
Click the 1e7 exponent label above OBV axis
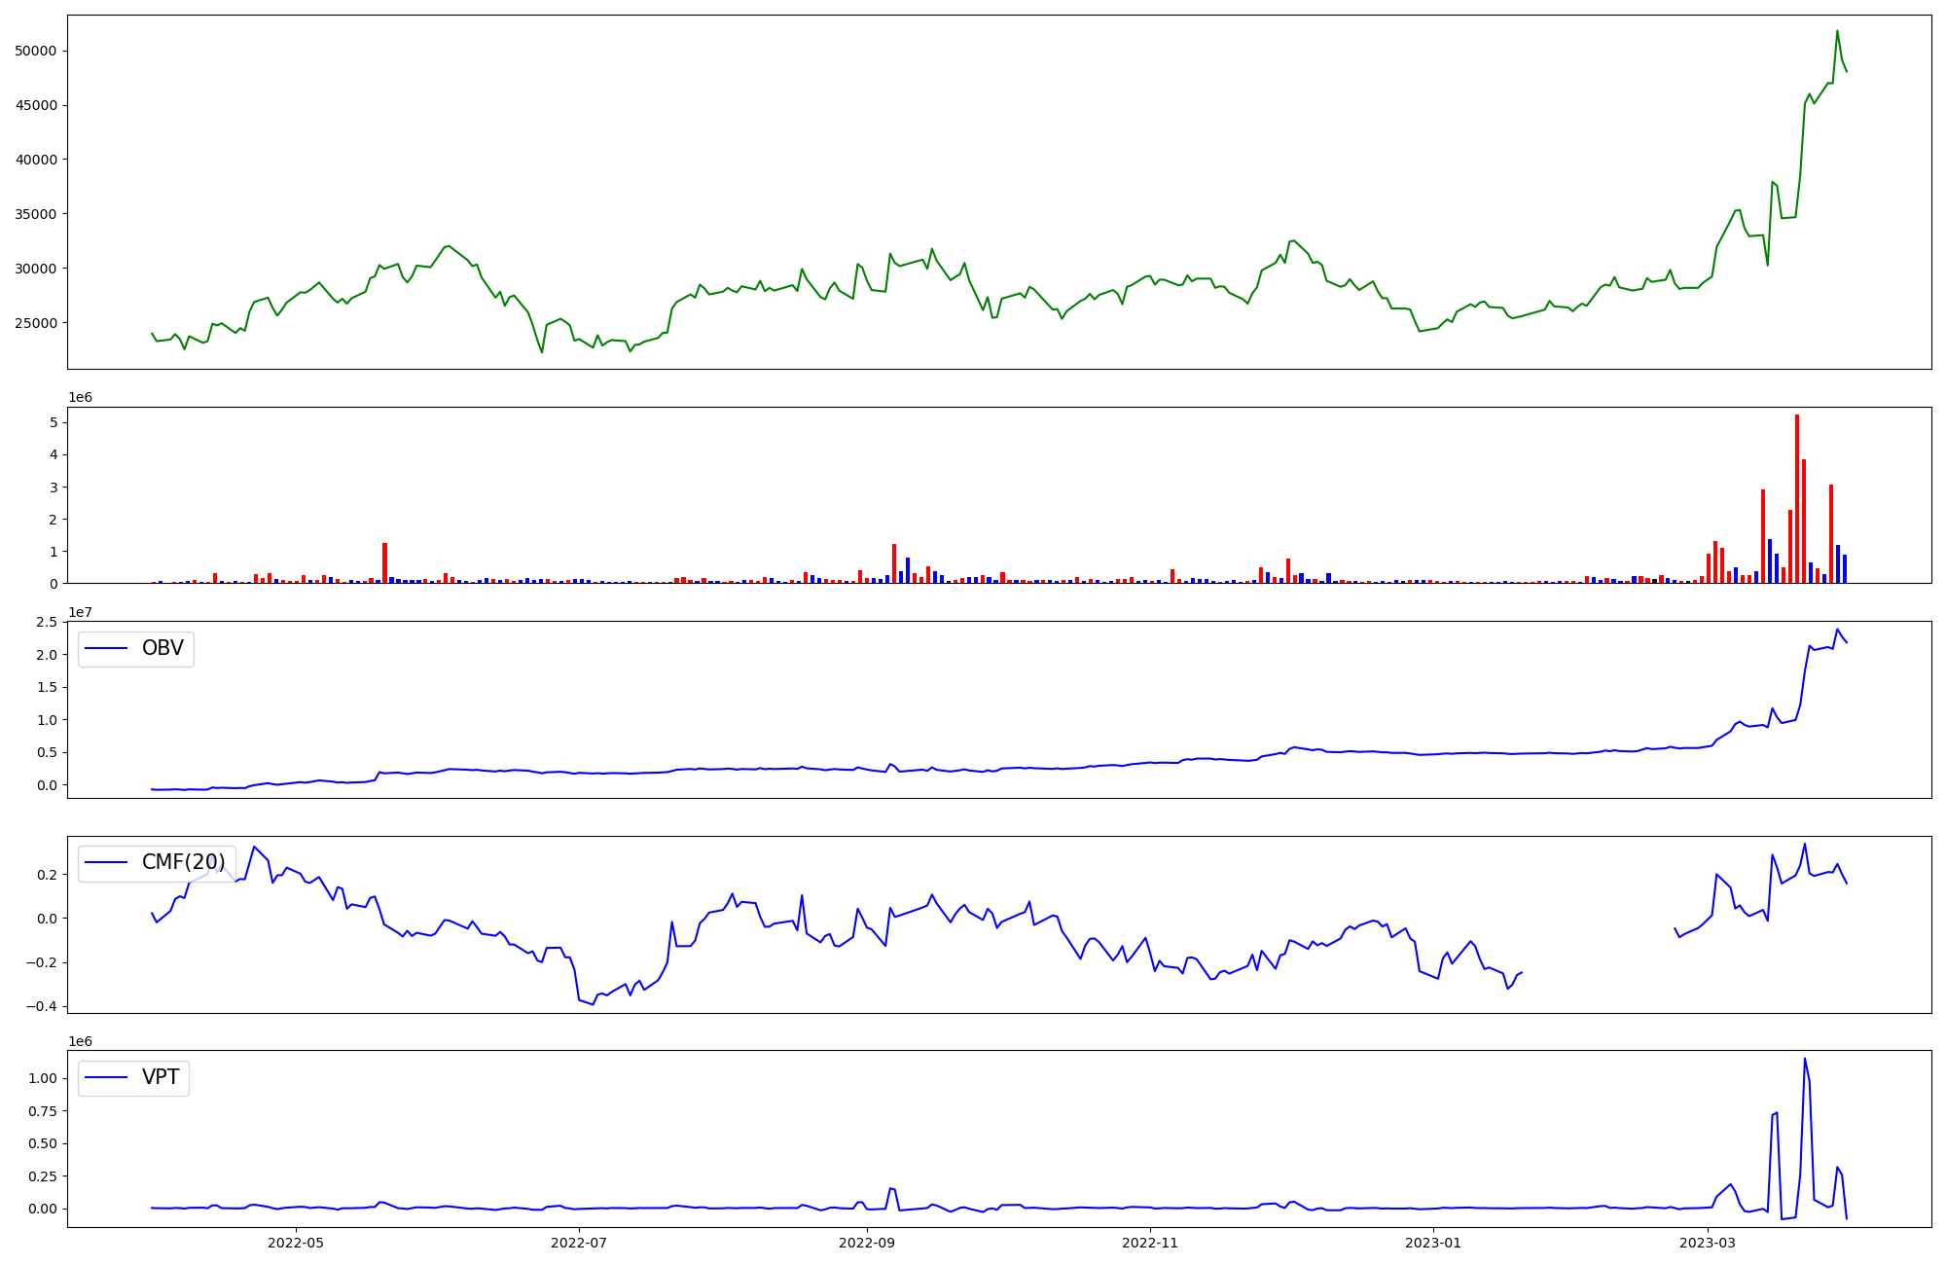pyautogui.click(x=80, y=612)
